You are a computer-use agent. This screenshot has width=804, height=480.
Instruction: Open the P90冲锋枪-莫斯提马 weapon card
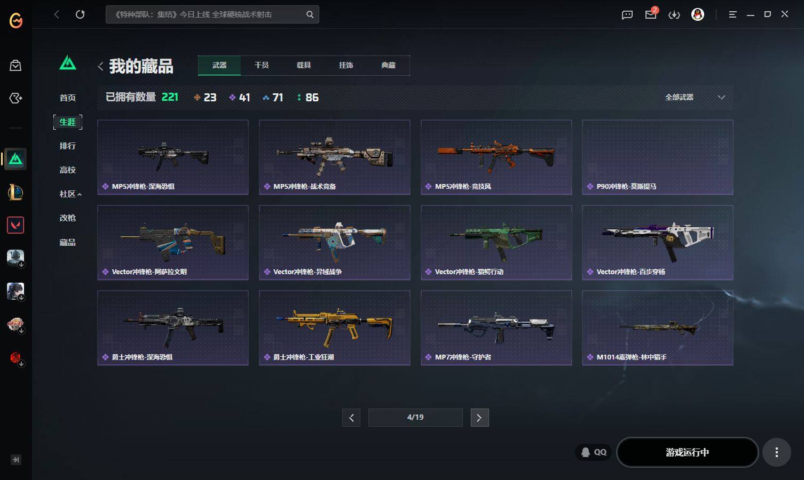tap(658, 157)
